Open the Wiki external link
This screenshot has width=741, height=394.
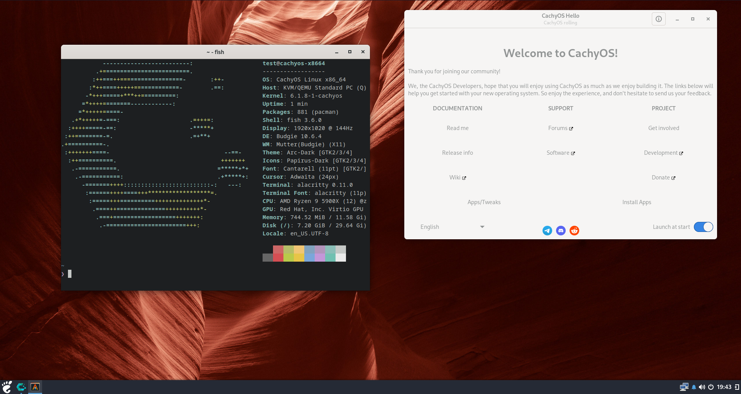458,178
